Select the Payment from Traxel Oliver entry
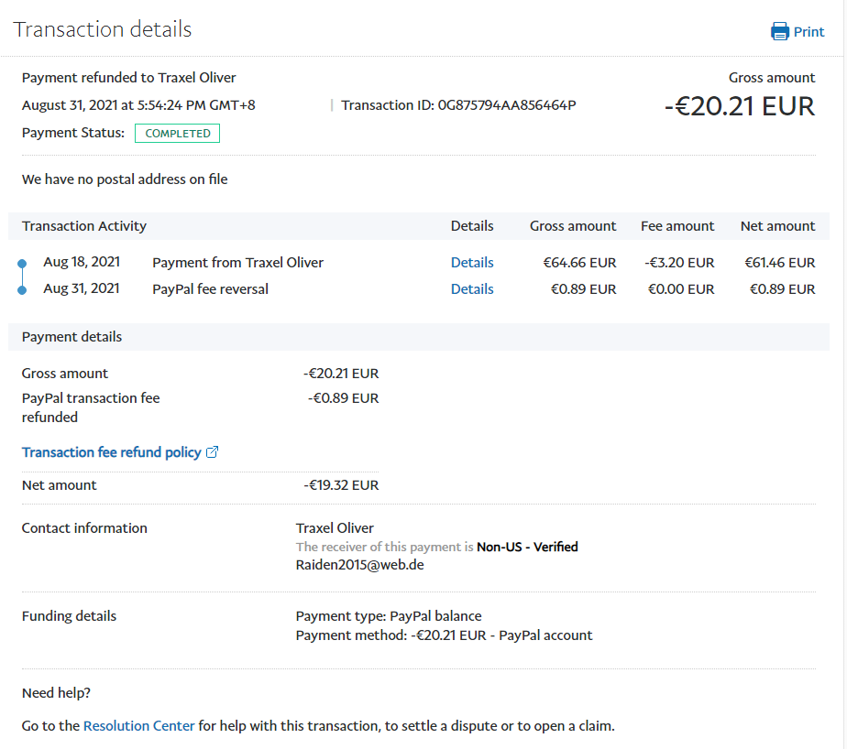This screenshot has width=847, height=749. tap(237, 263)
